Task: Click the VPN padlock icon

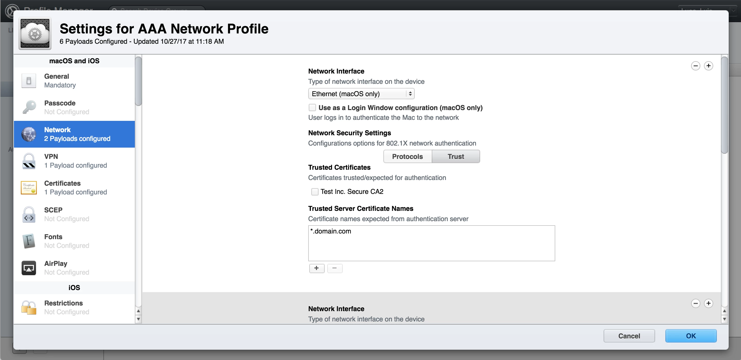Action: (x=29, y=161)
